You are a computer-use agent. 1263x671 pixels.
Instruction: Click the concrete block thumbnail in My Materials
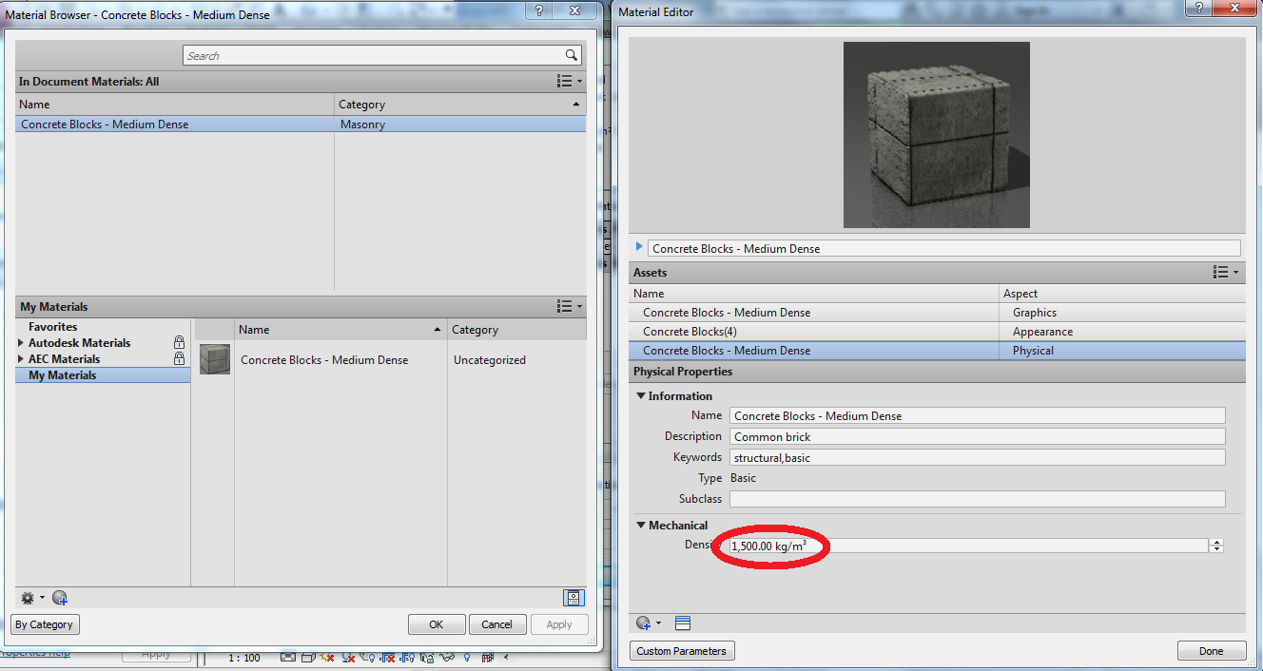click(215, 359)
